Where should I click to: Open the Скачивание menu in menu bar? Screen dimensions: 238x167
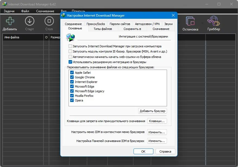pyautogui.click(x=45, y=11)
